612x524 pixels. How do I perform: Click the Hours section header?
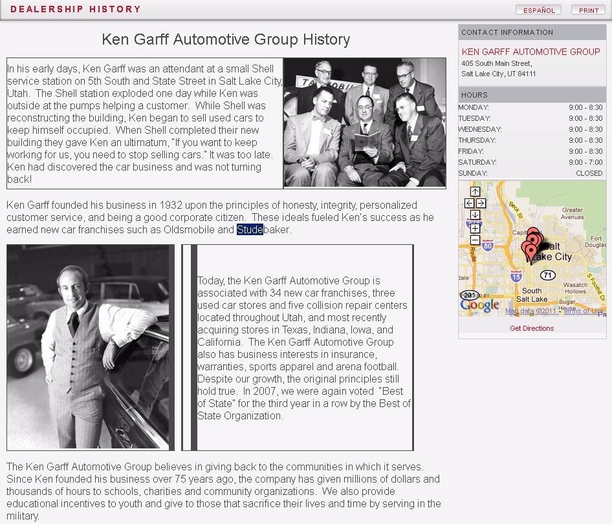[x=532, y=95]
